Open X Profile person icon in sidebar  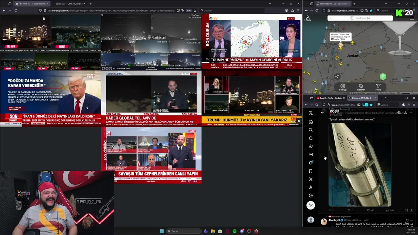pyautogui.click(x=311, y=187)
